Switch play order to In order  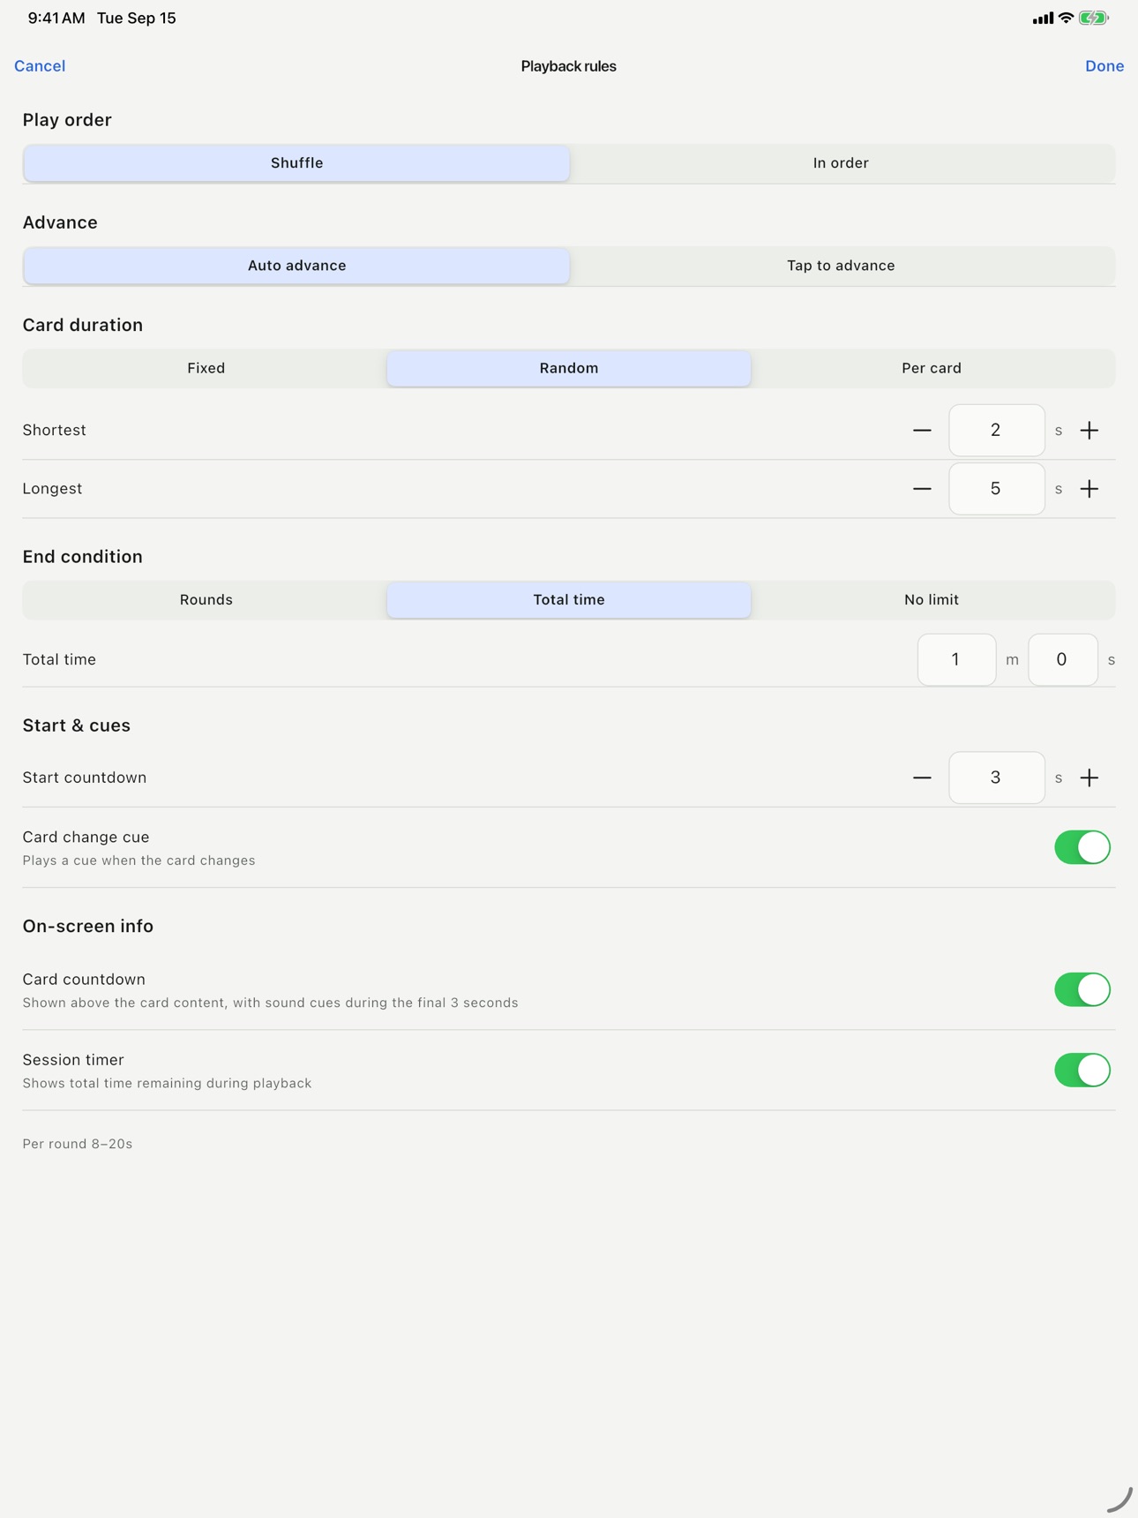point(841,163)
